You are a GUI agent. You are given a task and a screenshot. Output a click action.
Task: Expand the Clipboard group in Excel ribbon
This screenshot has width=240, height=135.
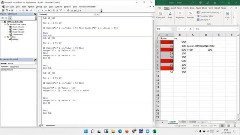click(160, 16)
